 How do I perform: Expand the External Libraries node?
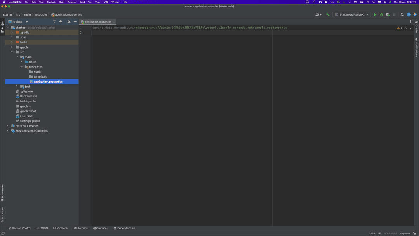click(7, 125)
